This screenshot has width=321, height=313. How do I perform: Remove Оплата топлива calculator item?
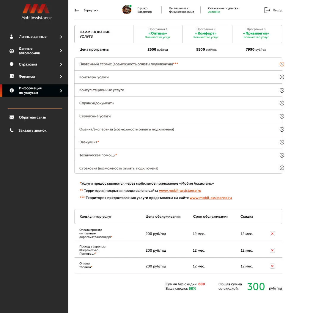coord(272,266)
